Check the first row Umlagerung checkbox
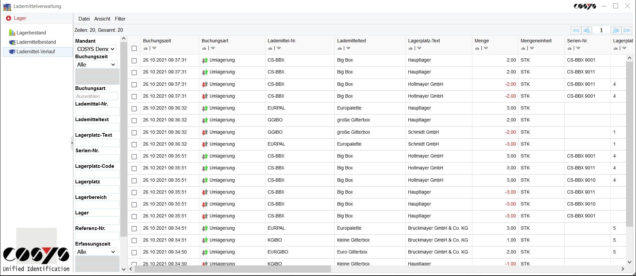Screen dimensions: 636x276 pos(134,61)
